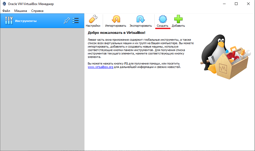The width and height of the screenshot is (255, 151).
Task: Open the Файл menu
Action: pos(6,11)
